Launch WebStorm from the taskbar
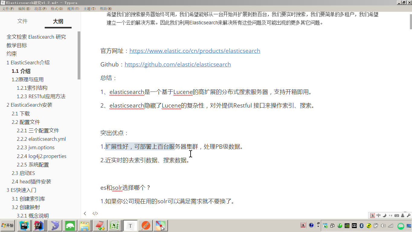This screenshot has width=412, height=232. pos(24,226)
